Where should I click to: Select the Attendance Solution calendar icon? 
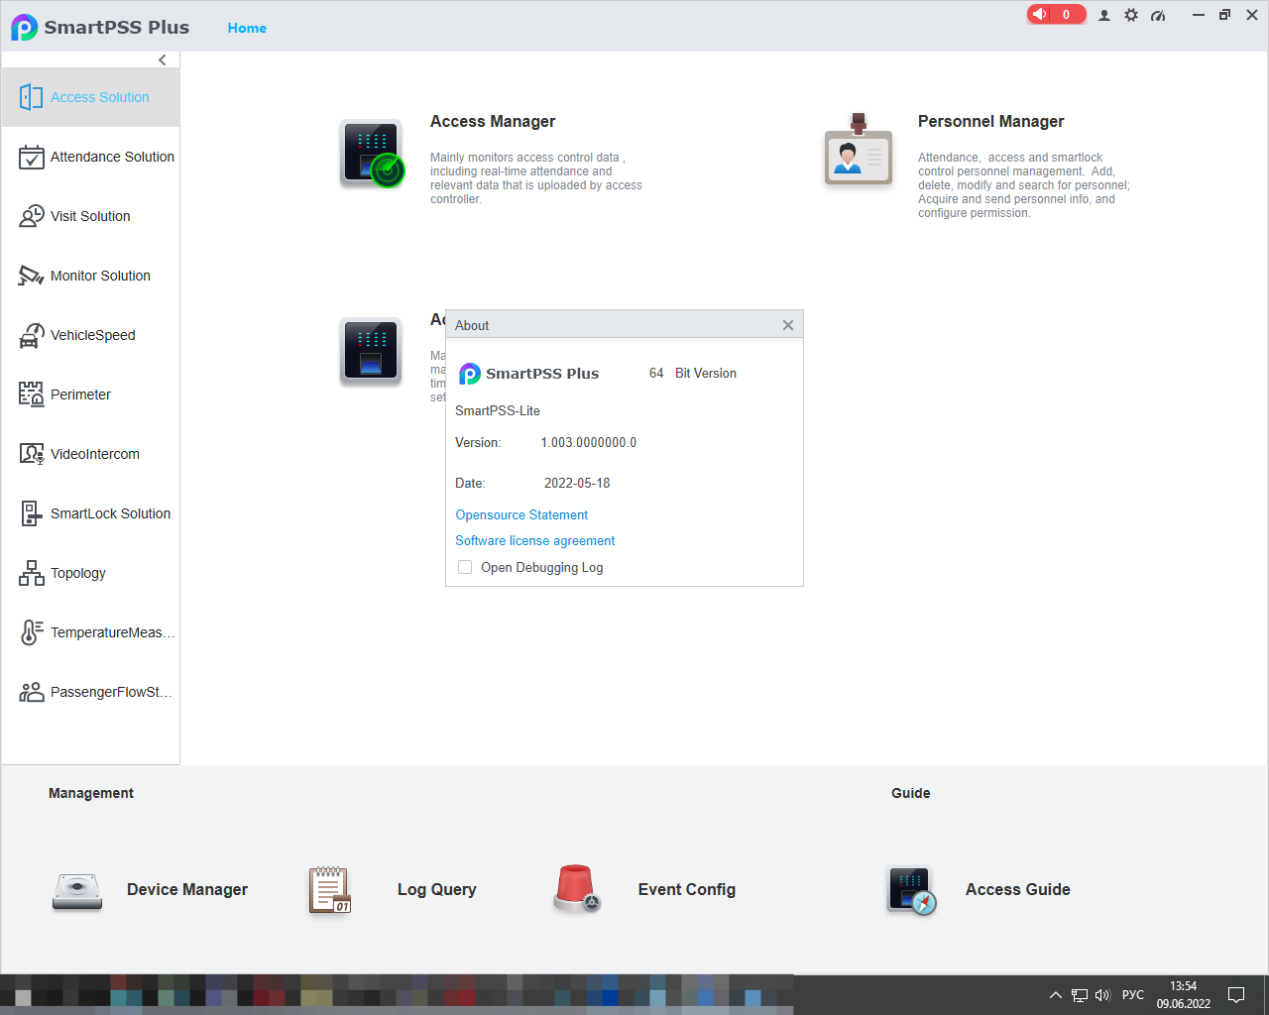coord(31,157)
